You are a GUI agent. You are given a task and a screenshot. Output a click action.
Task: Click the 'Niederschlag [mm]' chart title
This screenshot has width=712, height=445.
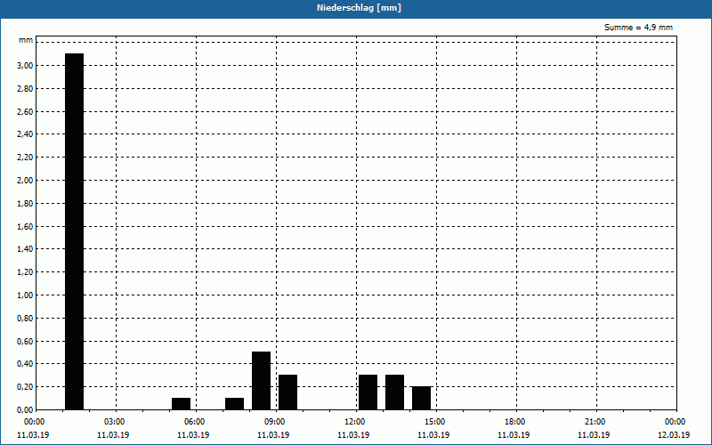pos(359,8)
